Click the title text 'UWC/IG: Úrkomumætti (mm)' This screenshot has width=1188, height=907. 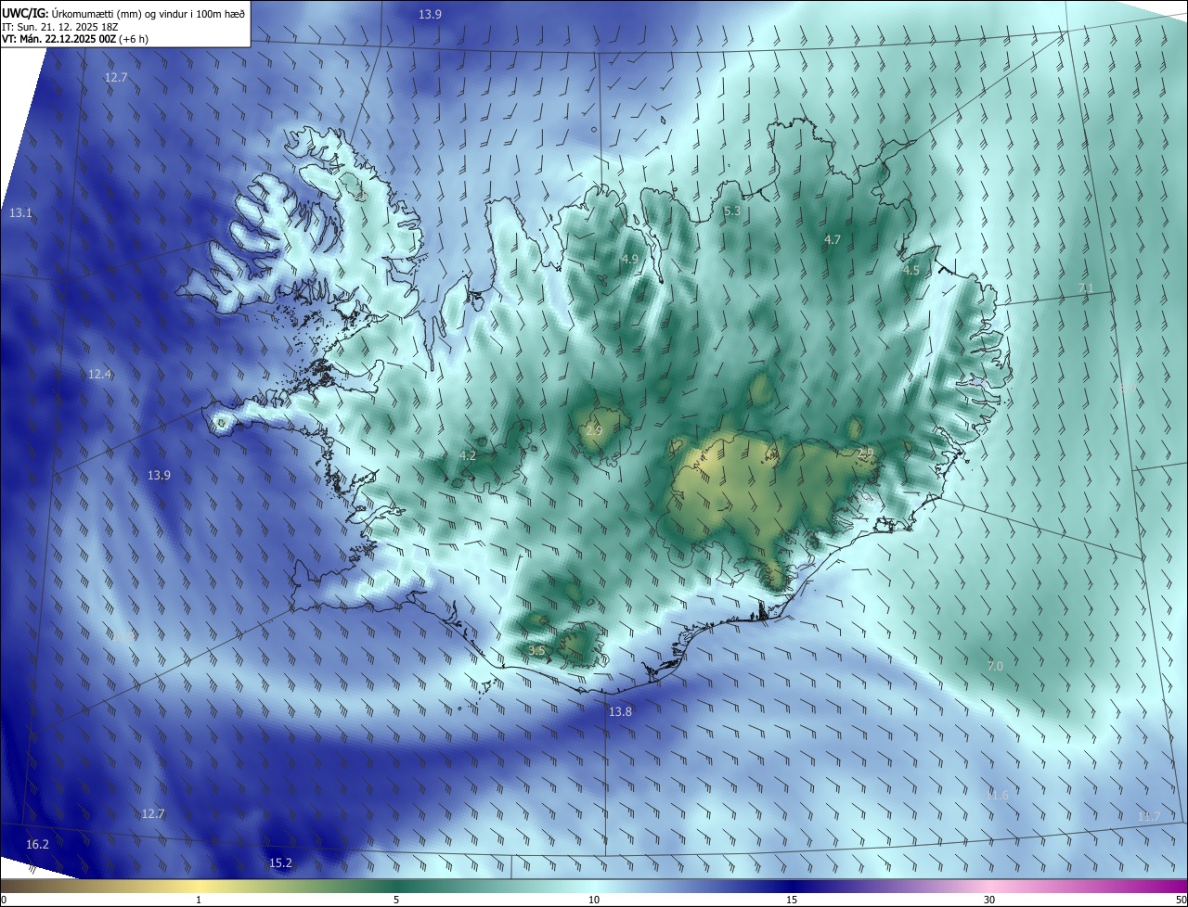coord(71,13)
